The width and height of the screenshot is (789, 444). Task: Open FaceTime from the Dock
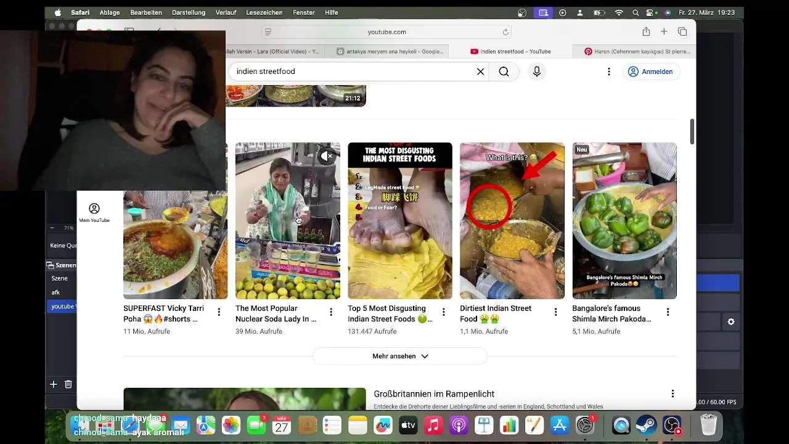click(x=256, y=425)
